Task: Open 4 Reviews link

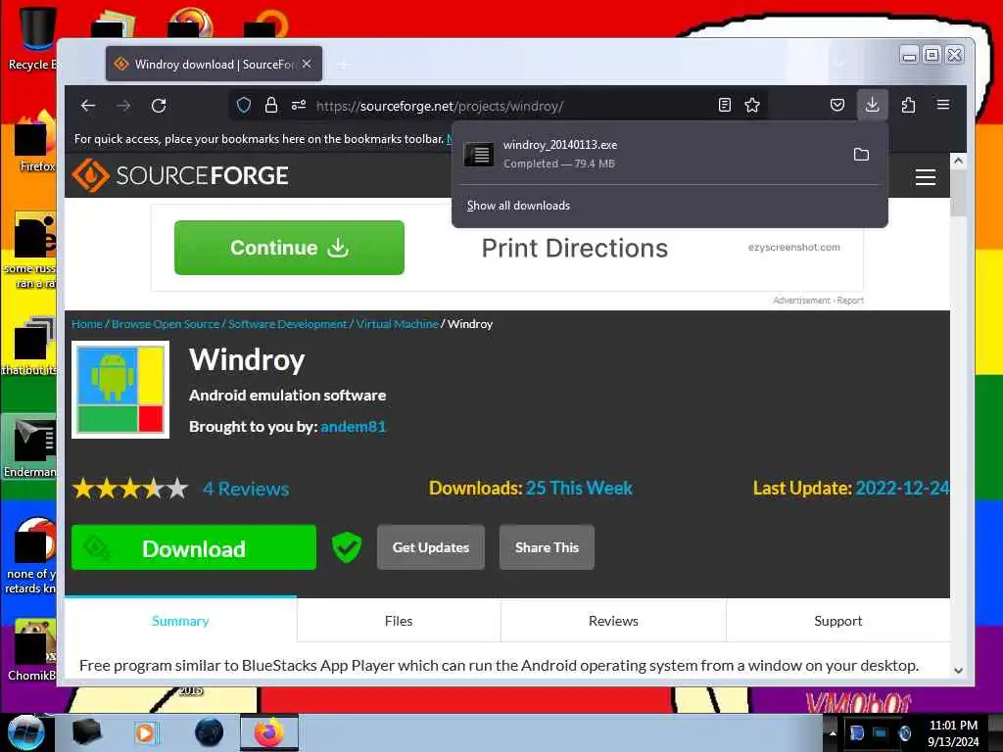Action: pos(246,490)
